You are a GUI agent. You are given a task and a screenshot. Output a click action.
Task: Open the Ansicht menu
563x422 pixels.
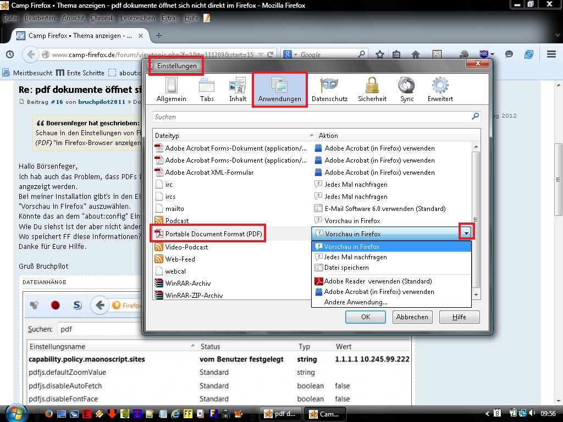tap(73, 18)
